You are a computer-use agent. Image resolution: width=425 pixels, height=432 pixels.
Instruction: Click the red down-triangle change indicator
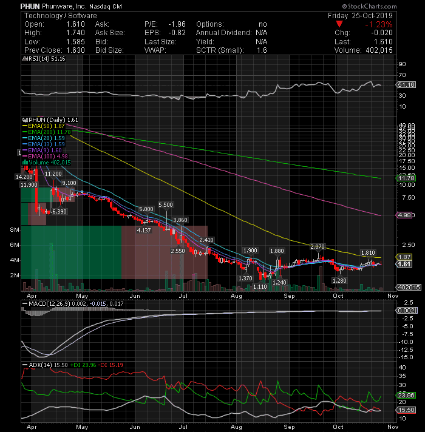339,24
